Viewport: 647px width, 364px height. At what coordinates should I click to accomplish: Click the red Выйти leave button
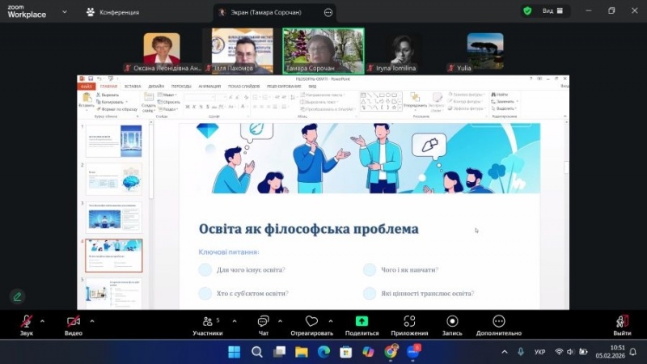click(622, 322)
